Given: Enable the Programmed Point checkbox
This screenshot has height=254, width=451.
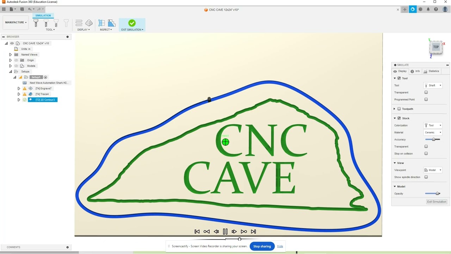Looking at the screenshot, I should tap(426, 99).
